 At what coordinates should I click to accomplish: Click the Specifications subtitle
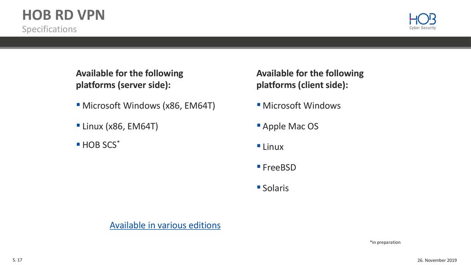click(49, 29)
